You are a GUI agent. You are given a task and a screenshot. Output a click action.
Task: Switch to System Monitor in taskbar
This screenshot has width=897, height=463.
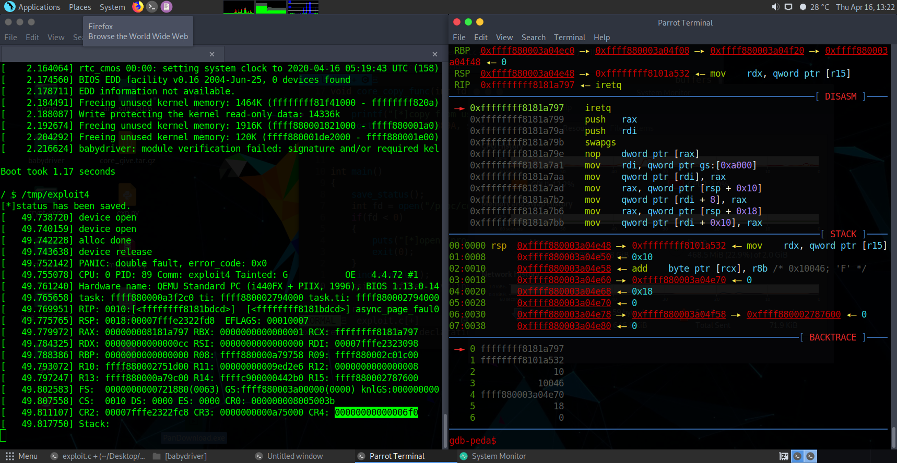(493, 456)
